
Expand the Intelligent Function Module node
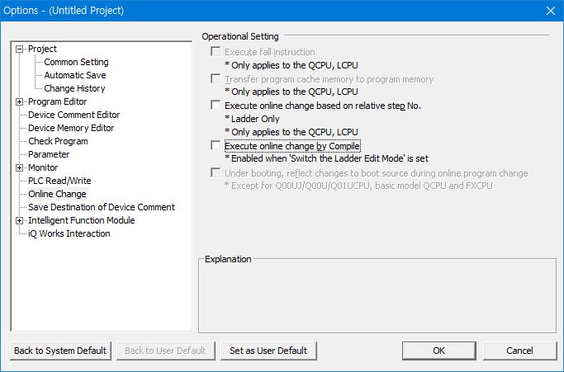coord(20,221)
